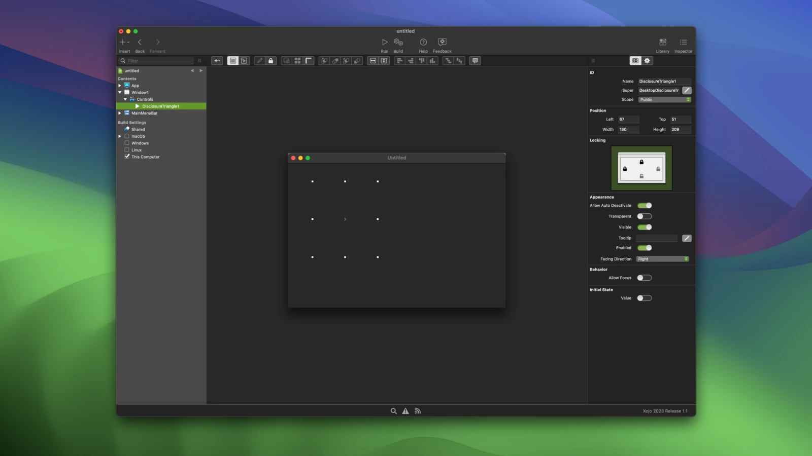Click the Name field containing DisclosureTriangle1
The image size is (812, 456).
pyautogui.click(x=664, y=81)
